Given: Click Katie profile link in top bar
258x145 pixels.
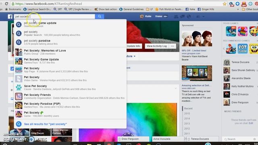Looking at the screenshot, I should click(x=146, y=16).
